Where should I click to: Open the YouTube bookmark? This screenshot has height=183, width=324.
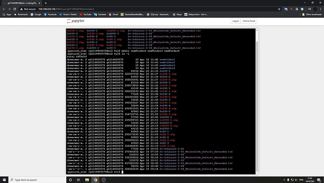[86, 14]
